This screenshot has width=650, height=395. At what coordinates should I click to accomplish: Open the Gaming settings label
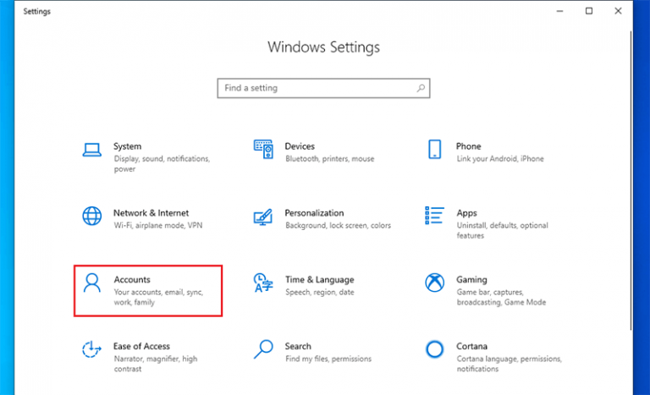click(x=471, y=279)
